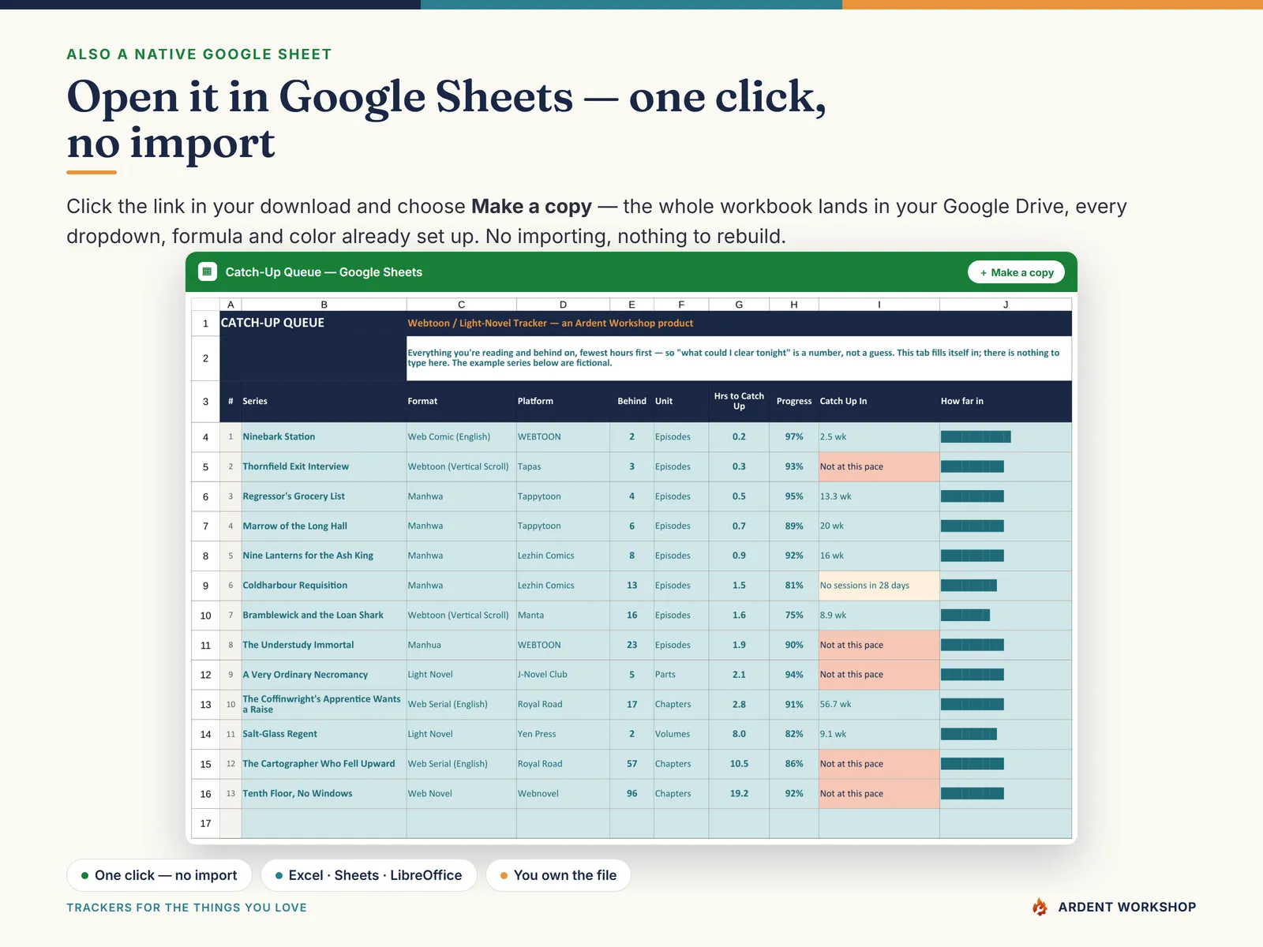Select column A header
Image resolution: width=1263 pixels, height=947 pixels.
230,305
